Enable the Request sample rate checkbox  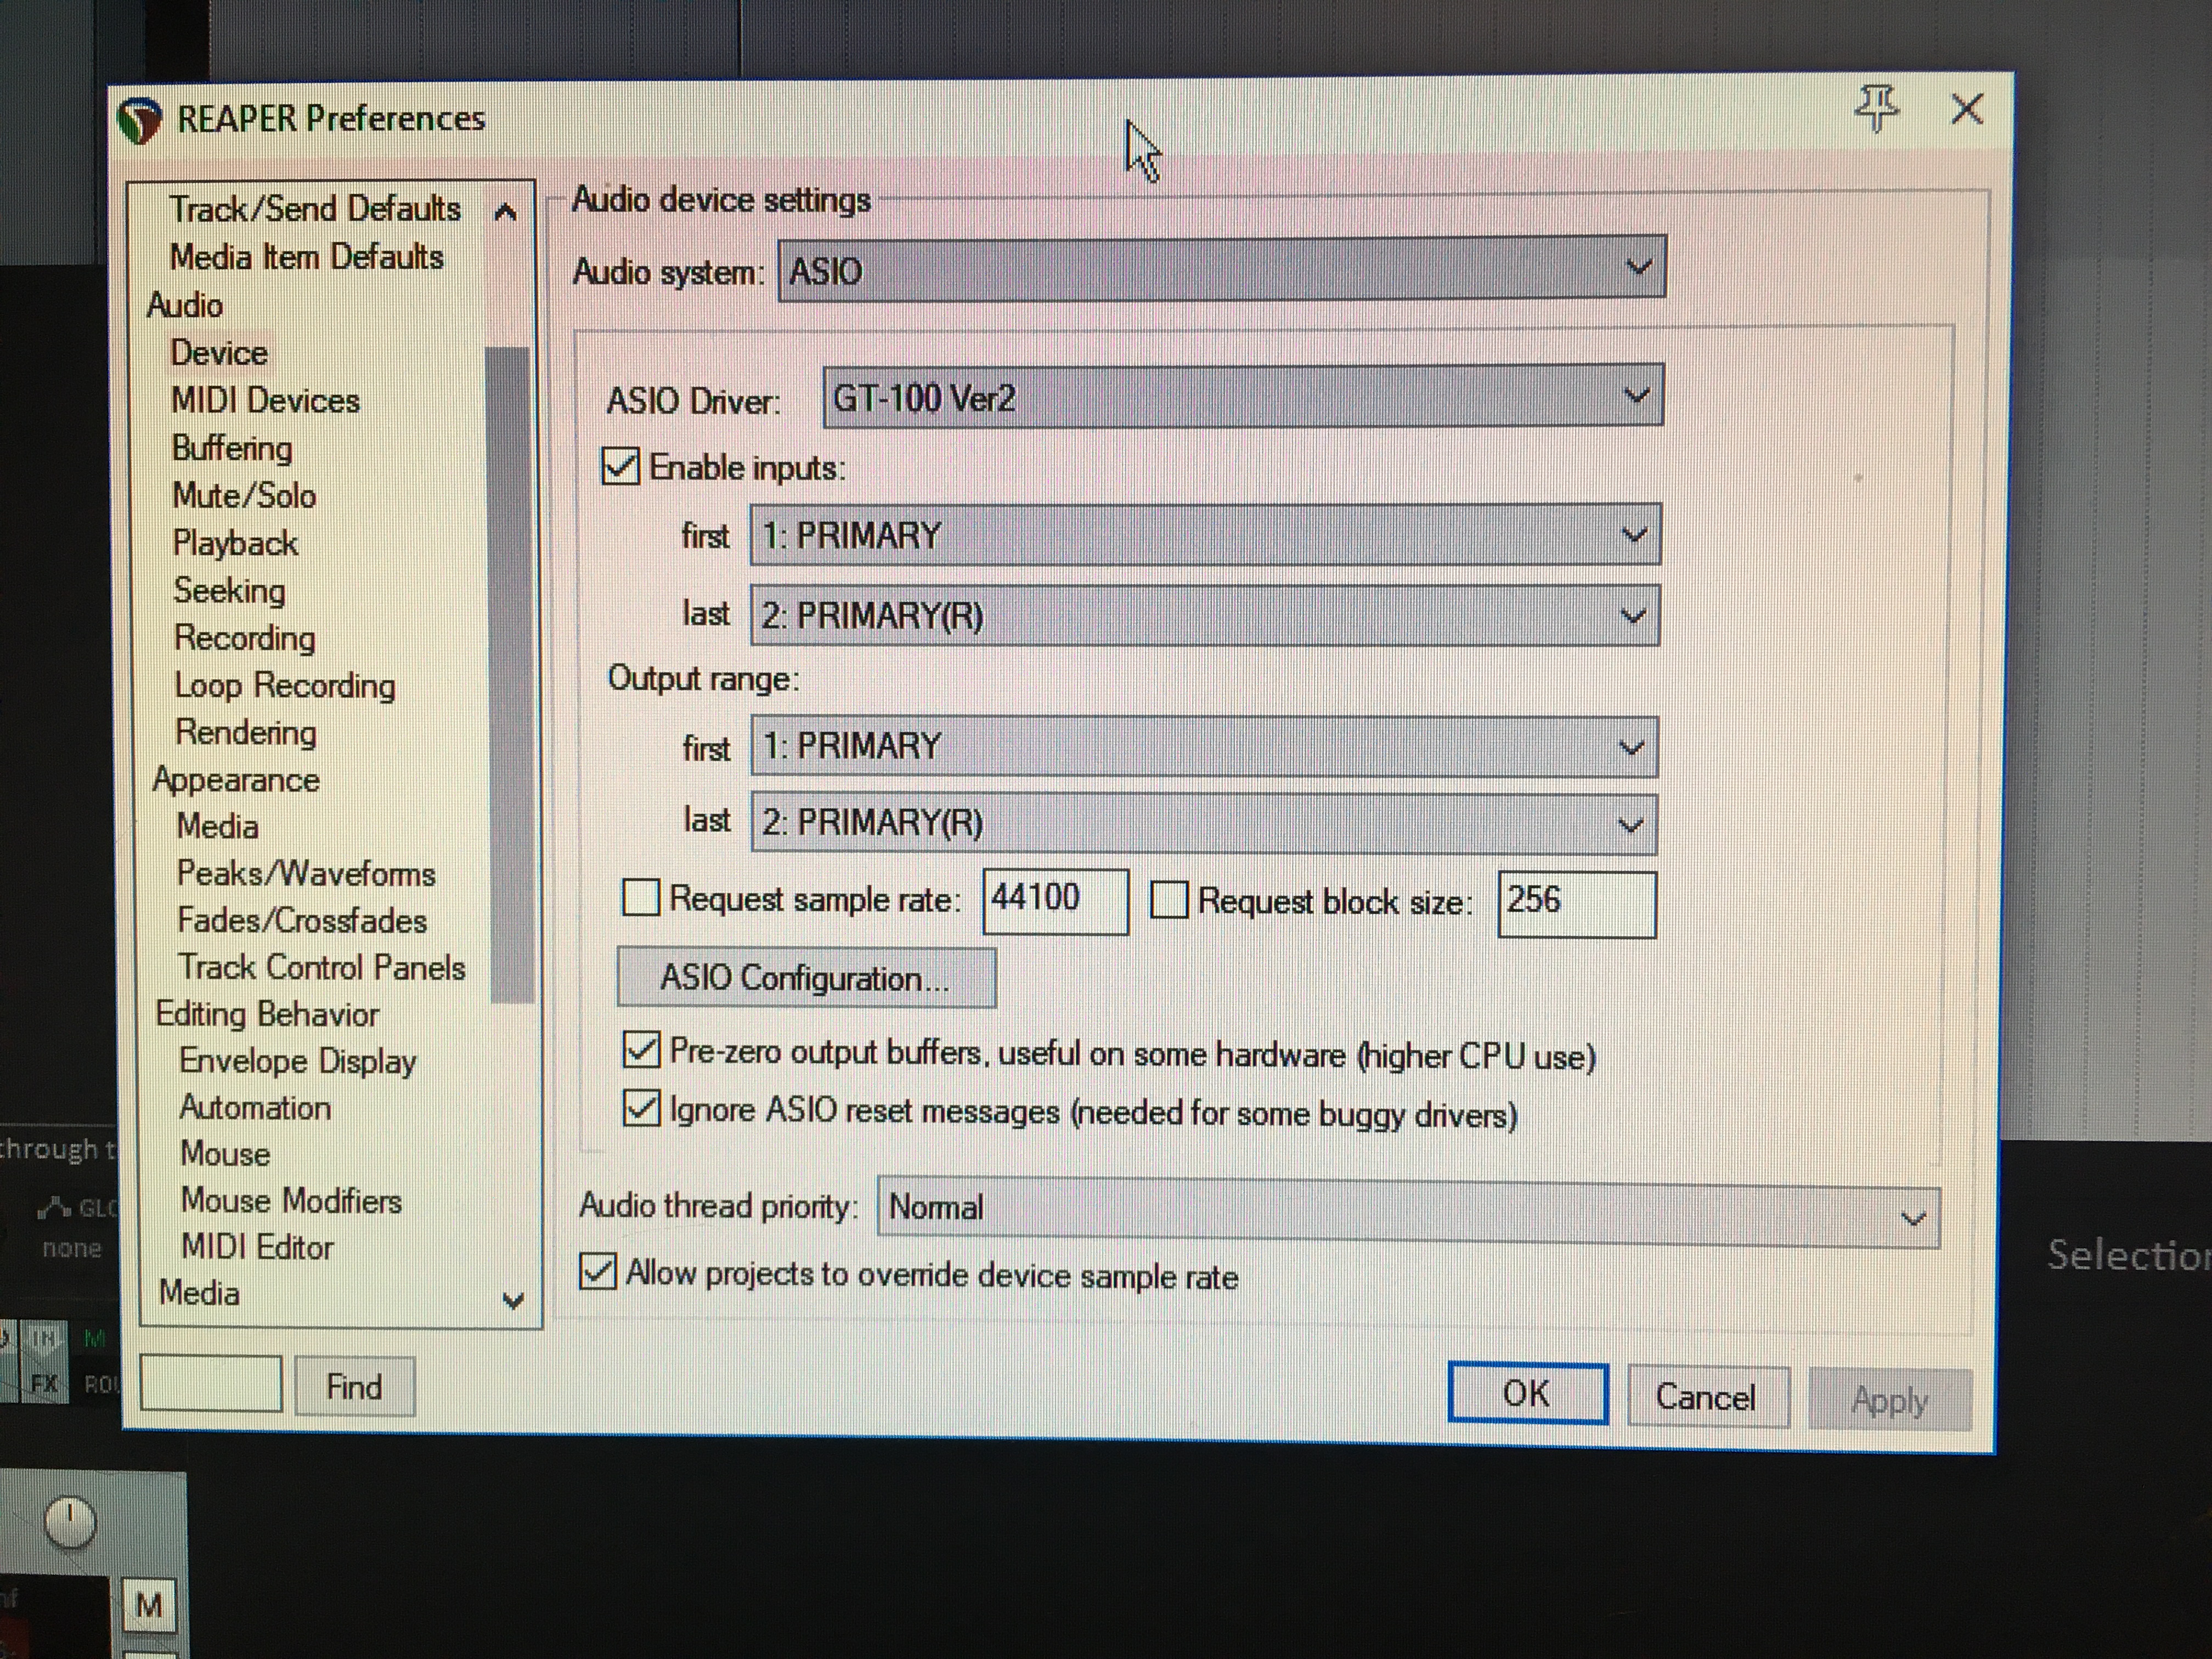641,897
